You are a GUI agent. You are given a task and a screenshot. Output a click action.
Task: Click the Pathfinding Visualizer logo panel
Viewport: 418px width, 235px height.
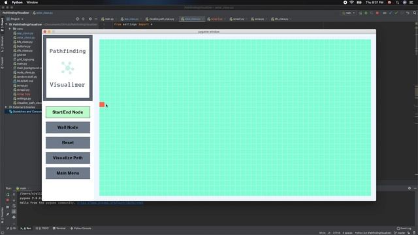coord(68,68)
